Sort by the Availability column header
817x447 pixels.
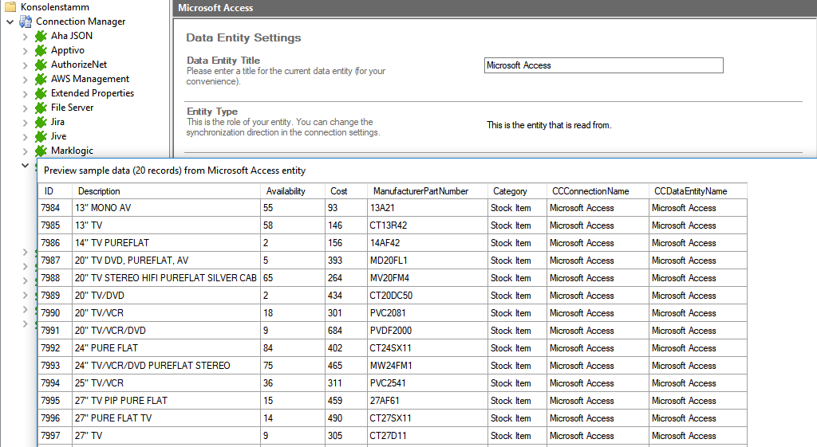pyautogui.click(x=292, y=191)
